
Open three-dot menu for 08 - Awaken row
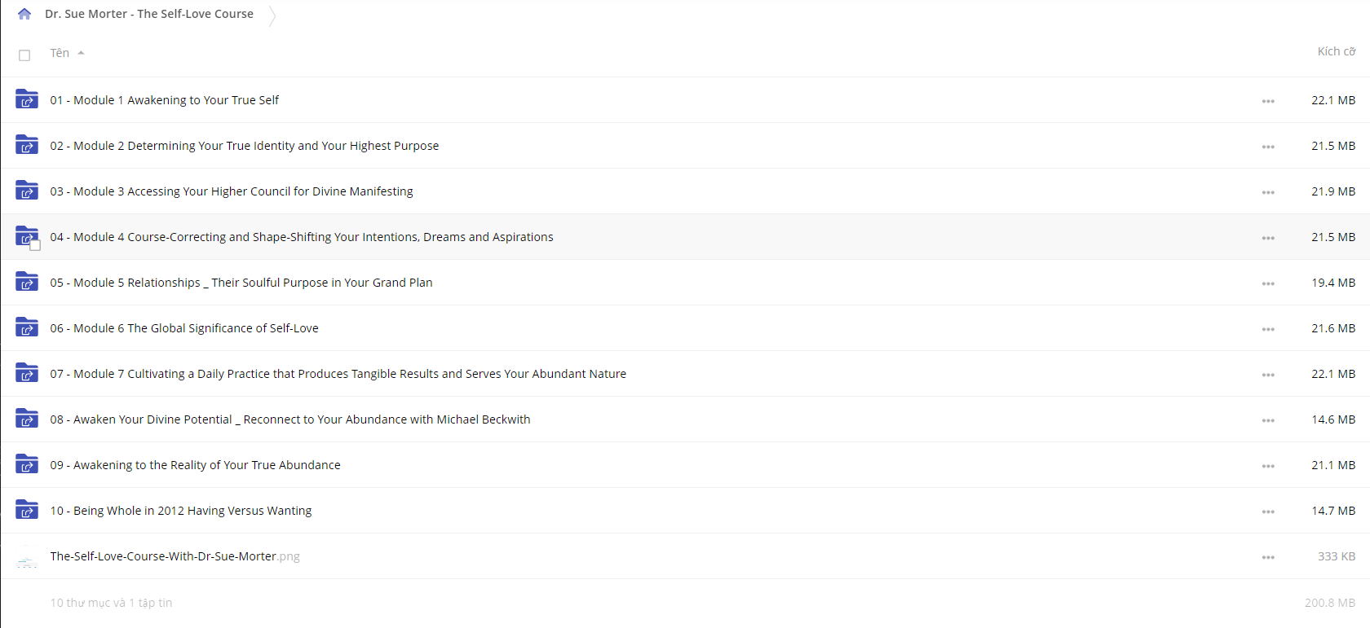point(1268,420)
